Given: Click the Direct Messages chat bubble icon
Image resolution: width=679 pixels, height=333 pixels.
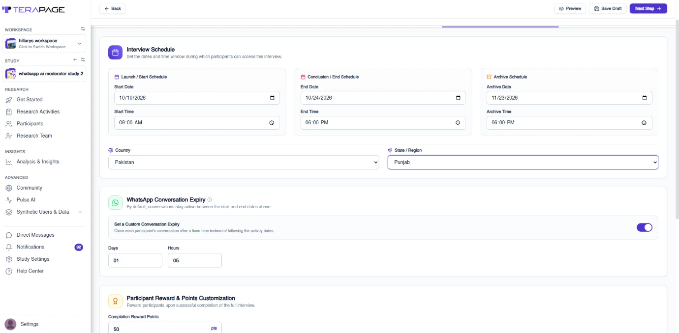Looking at the screenshot, I should click(x=9, y=235).
